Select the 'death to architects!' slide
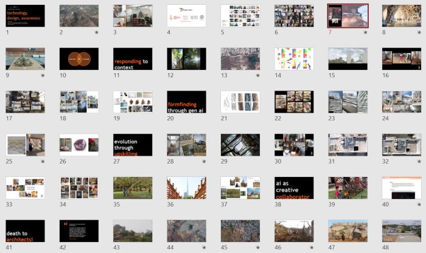 pyautogui.click(x=26, y=231)
